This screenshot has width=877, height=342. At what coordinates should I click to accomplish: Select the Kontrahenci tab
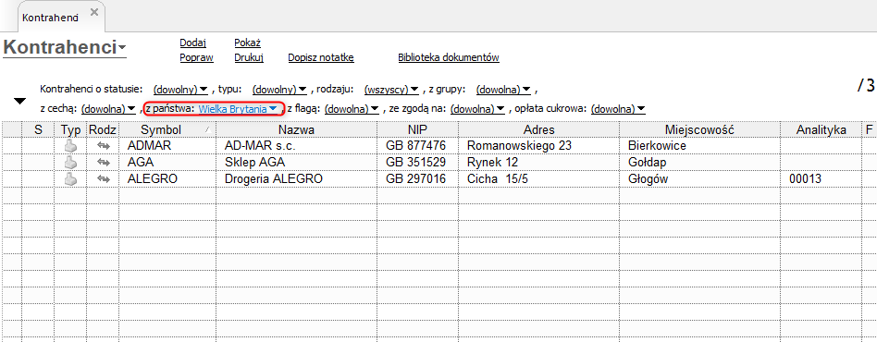click(x=49, y=18)
